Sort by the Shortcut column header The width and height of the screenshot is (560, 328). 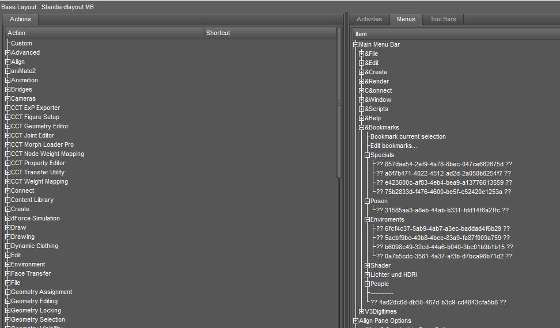[270, 33]
